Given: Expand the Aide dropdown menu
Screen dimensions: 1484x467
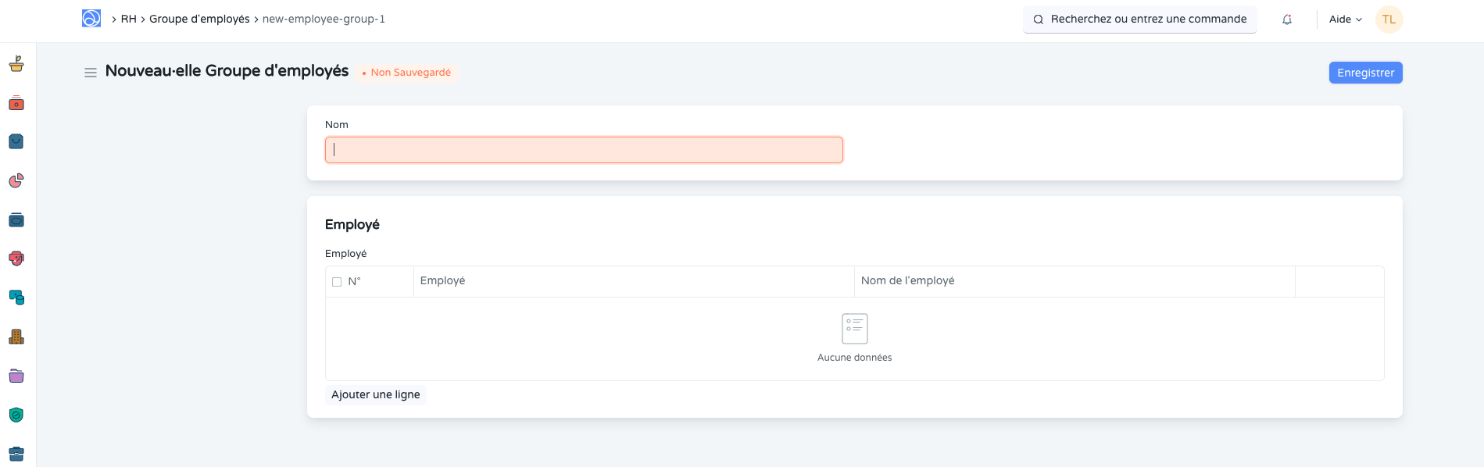Looking at the screenshot, I should pyautogui.click(x=1345, y=20).
